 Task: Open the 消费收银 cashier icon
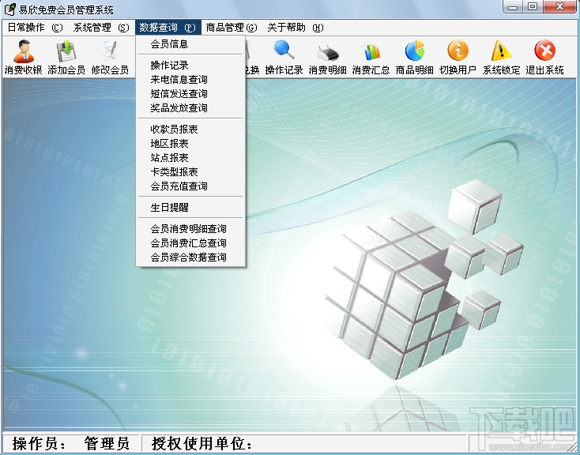(x=23, y=57)
